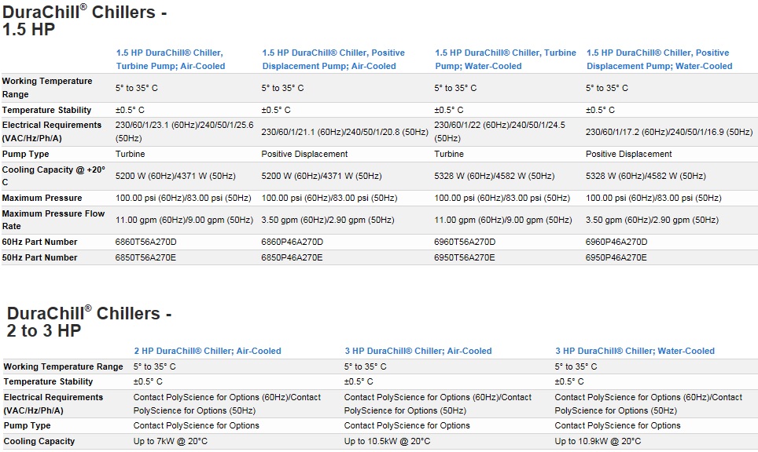
Task: Click '11.00 gpm' flow rate in turbine water-cooled column
Action: pos(502,220)
